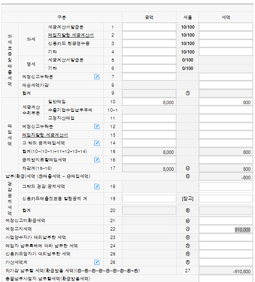Viewport: 255px width, 282px height.
Task: Click the [참고] reference button
Action: (187, 199)
